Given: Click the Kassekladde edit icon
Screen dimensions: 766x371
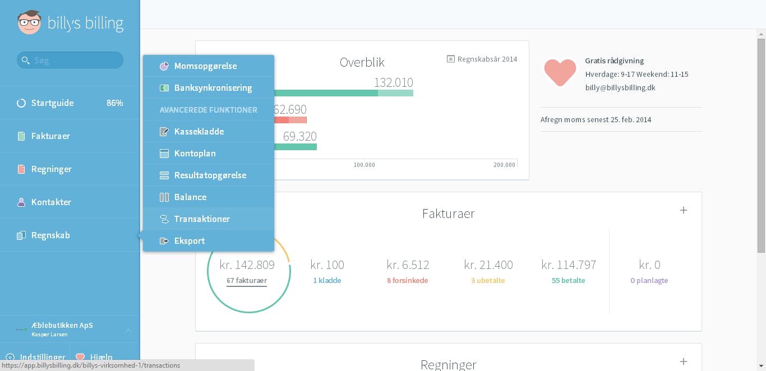Looking at the screenshot, I should [164, 132].
